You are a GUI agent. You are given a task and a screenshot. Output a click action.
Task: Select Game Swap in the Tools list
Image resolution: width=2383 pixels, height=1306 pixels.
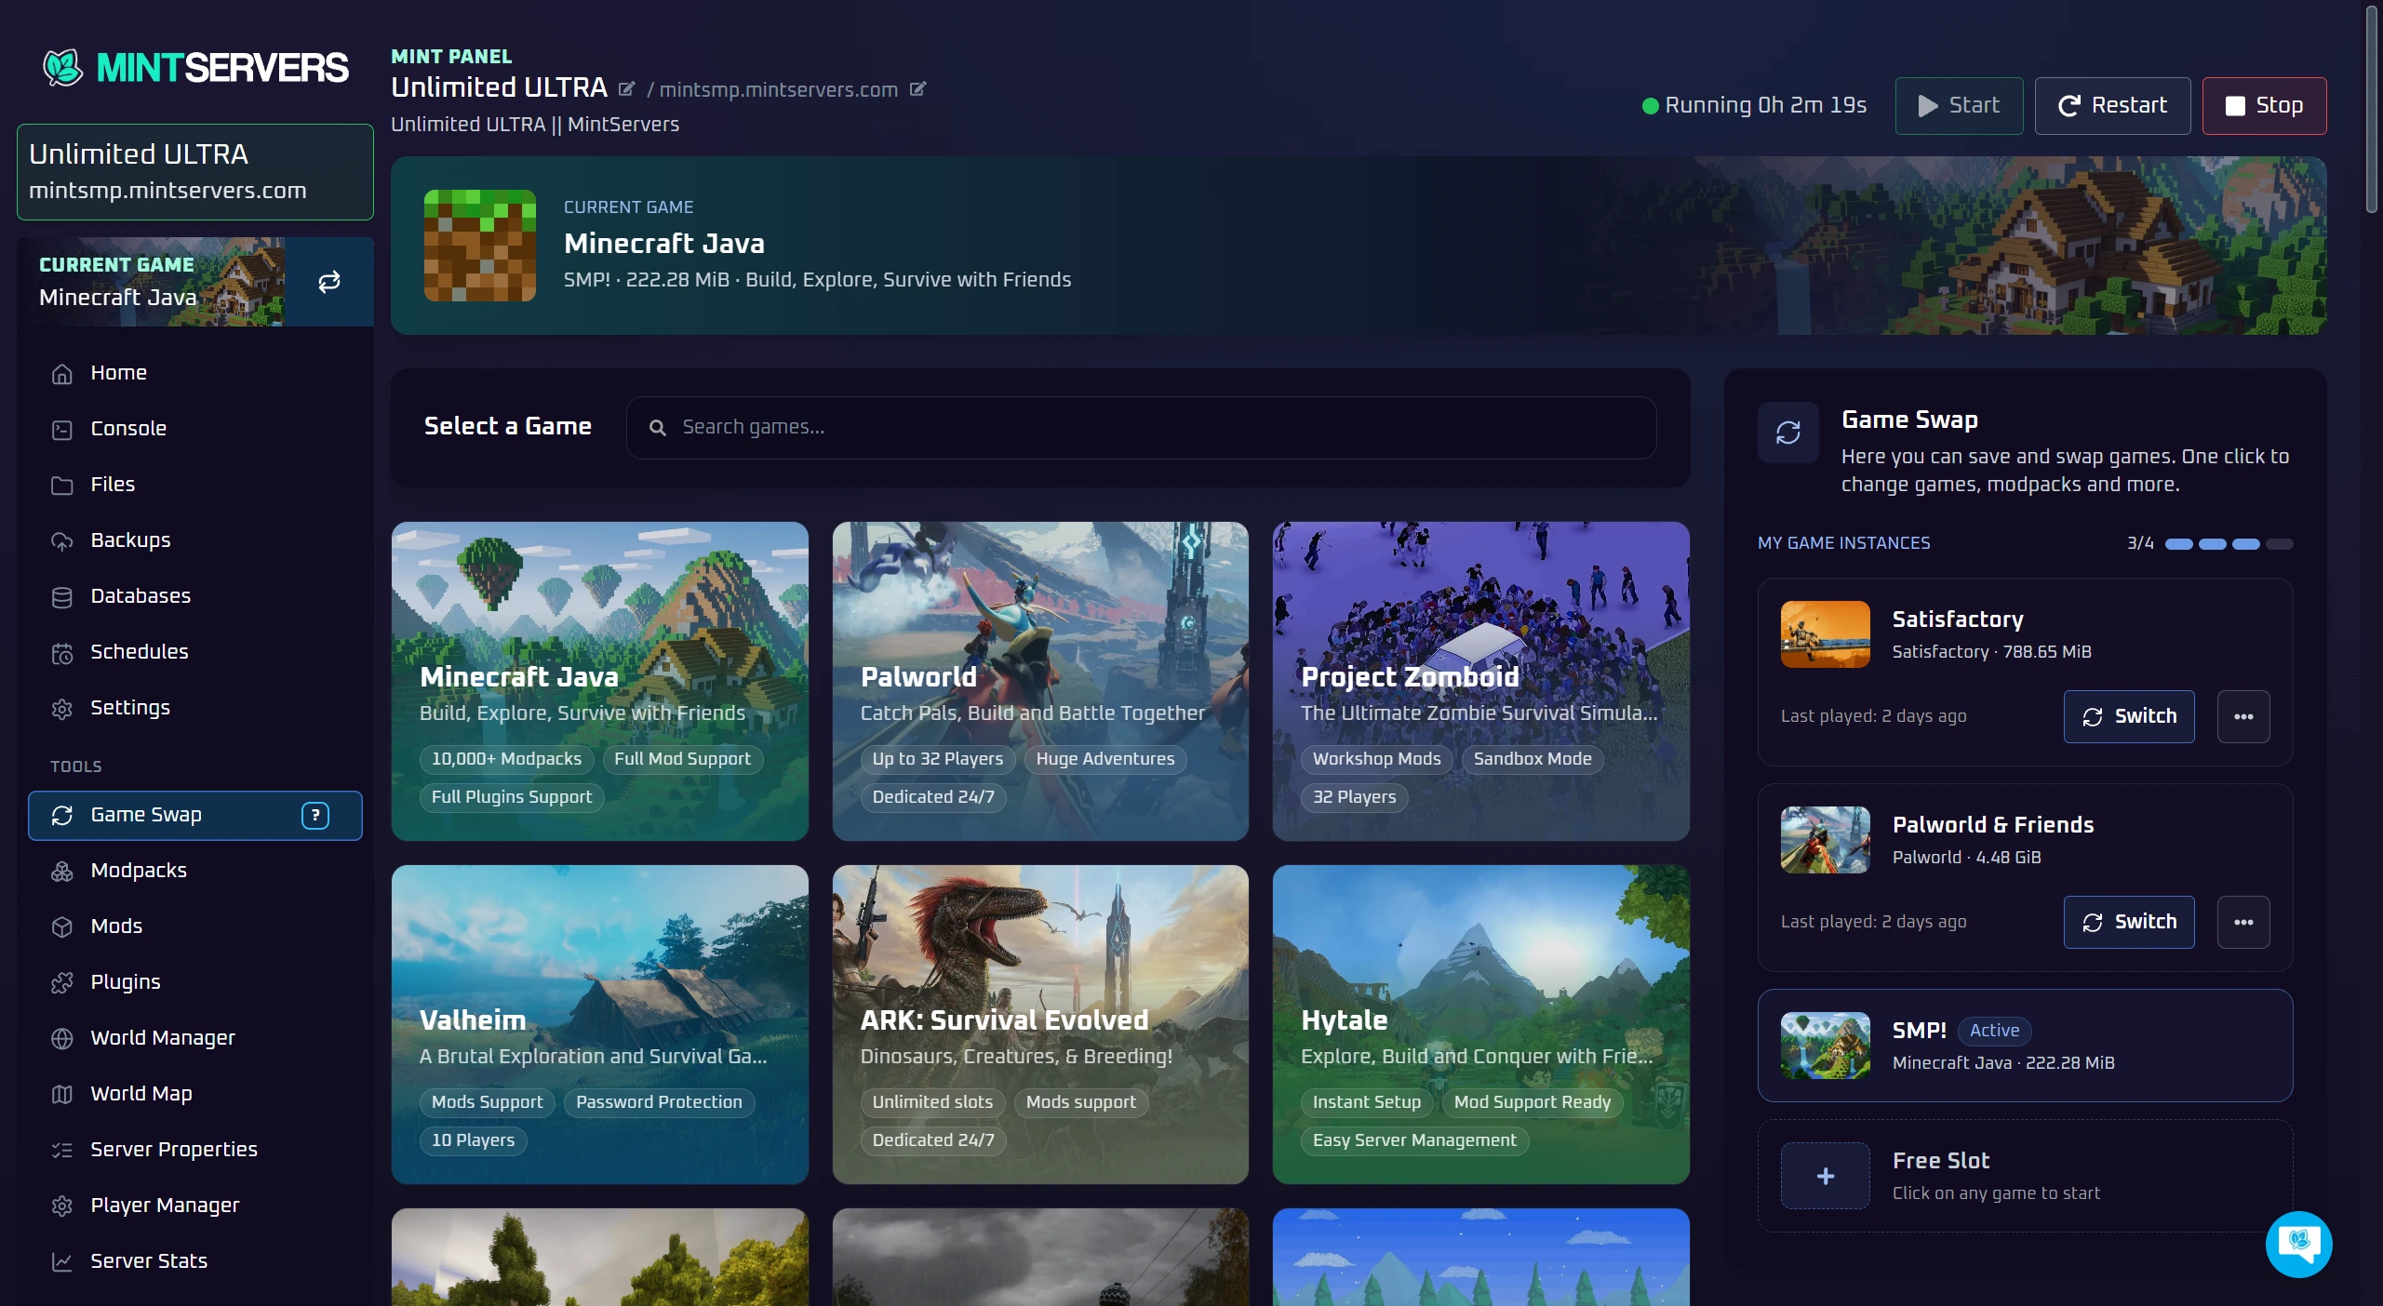(x=194, y=816)
